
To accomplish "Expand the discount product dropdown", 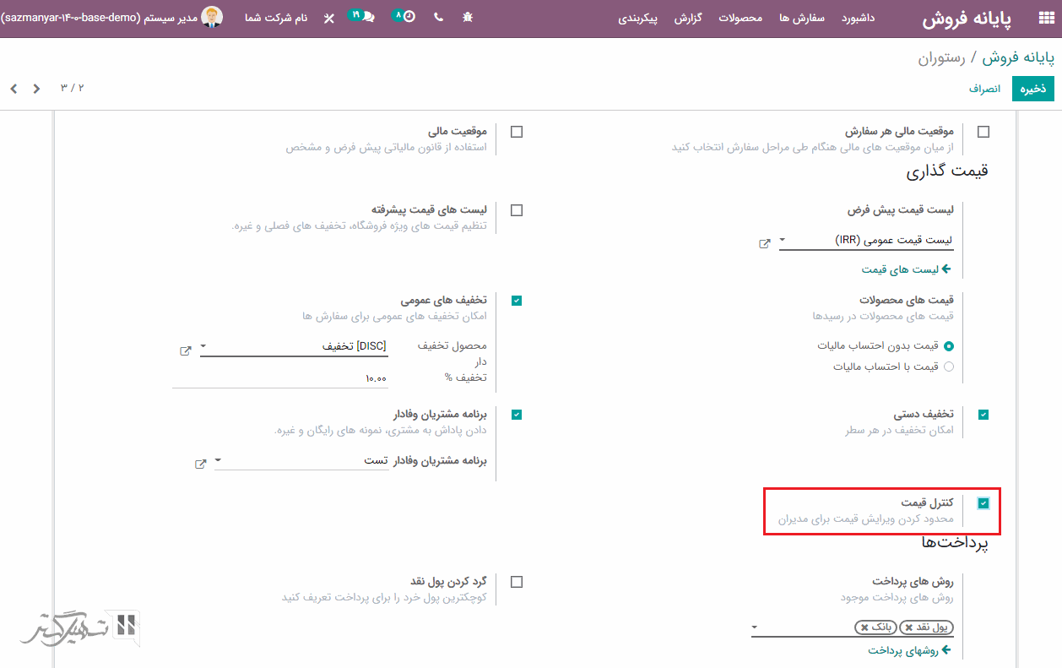I will point(203,346).
